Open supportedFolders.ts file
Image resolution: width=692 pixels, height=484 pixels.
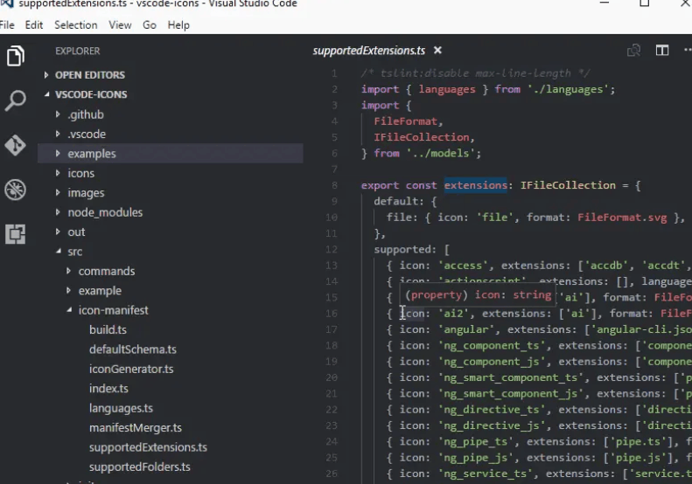(139, 467)
